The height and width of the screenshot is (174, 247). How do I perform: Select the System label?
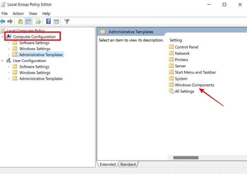coord(181,79)
